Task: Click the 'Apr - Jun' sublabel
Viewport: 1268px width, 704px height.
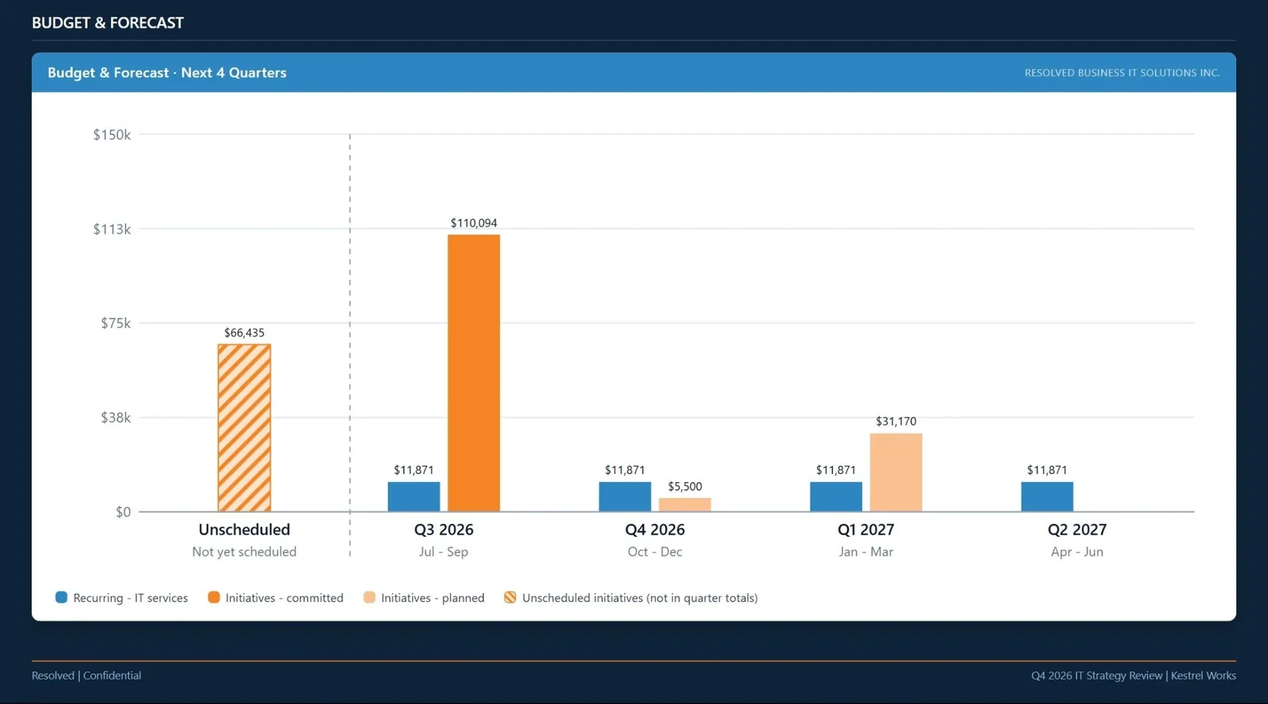Action: click(x=1077, y=552)
